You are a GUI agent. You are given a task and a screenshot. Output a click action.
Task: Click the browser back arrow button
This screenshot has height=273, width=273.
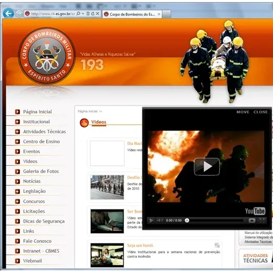8,13
